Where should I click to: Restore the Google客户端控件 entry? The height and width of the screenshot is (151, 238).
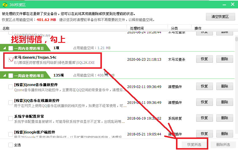click(205, 134)
